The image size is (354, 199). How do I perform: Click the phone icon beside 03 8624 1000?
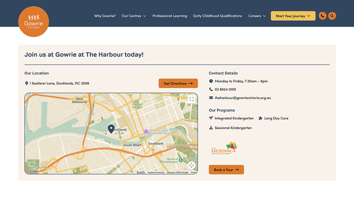click(x=211, y=89)
